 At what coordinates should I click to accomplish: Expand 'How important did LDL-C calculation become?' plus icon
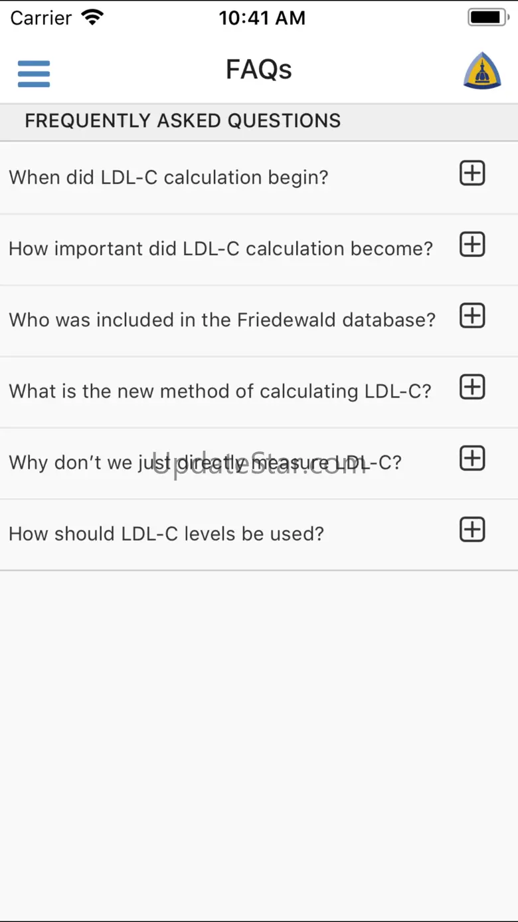472,245
